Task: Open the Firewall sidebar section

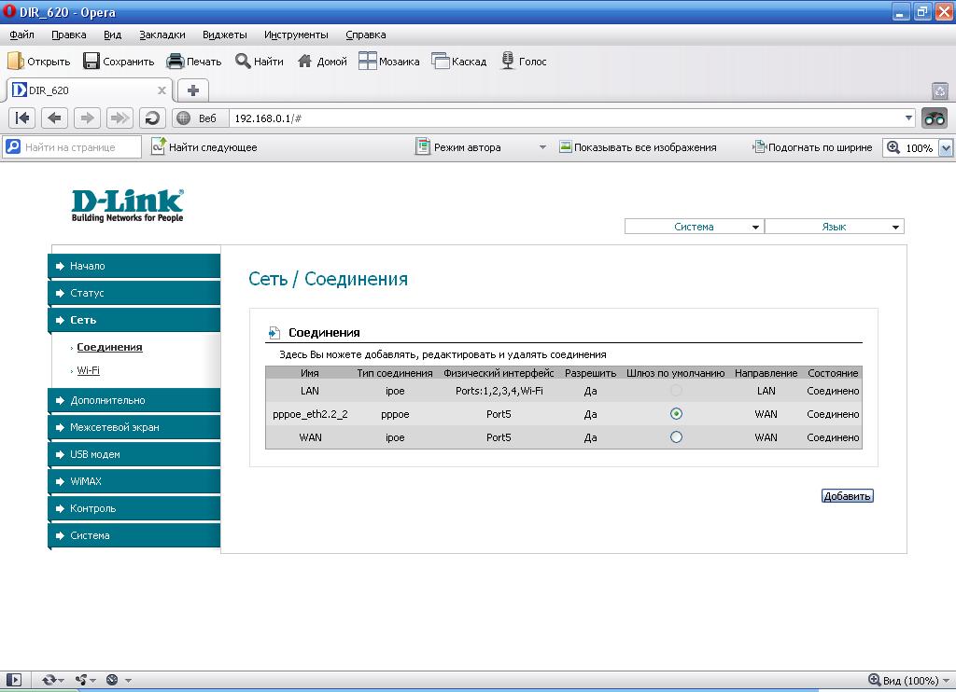Action: point(114,427)
